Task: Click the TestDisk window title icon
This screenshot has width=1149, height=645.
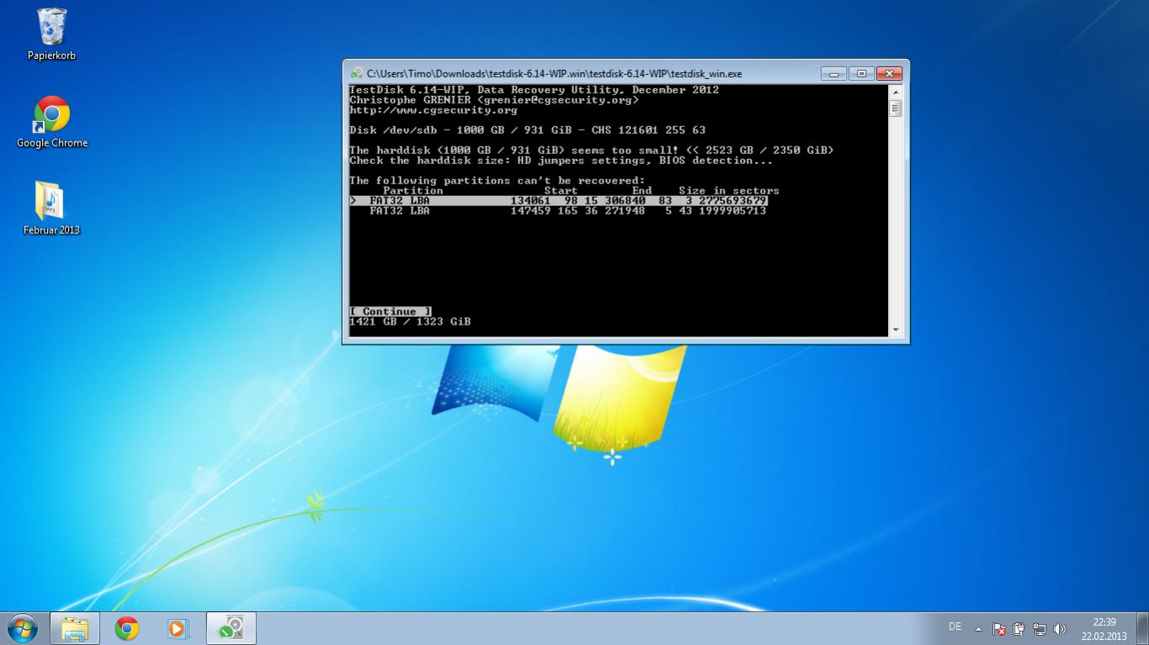Action: (x=357, y=74)
